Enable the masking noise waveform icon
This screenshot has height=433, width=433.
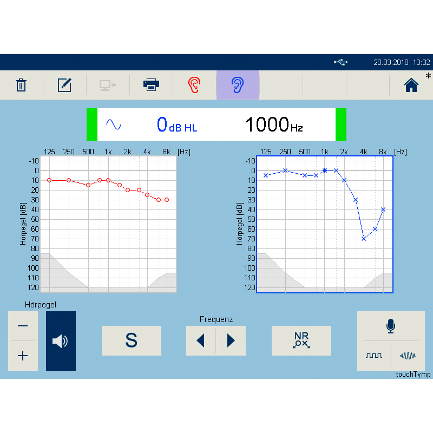[408, 356]
